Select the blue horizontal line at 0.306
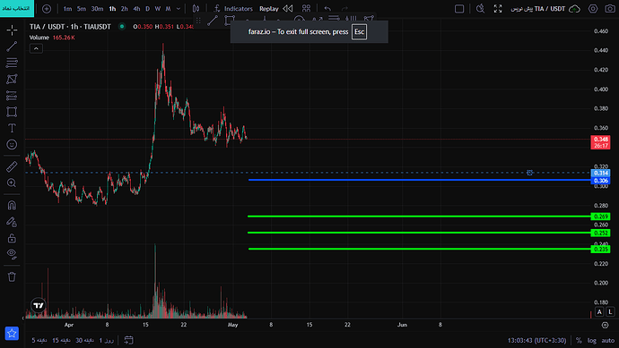The height and width of the screenshot is (348, 619). click(419, 180)
